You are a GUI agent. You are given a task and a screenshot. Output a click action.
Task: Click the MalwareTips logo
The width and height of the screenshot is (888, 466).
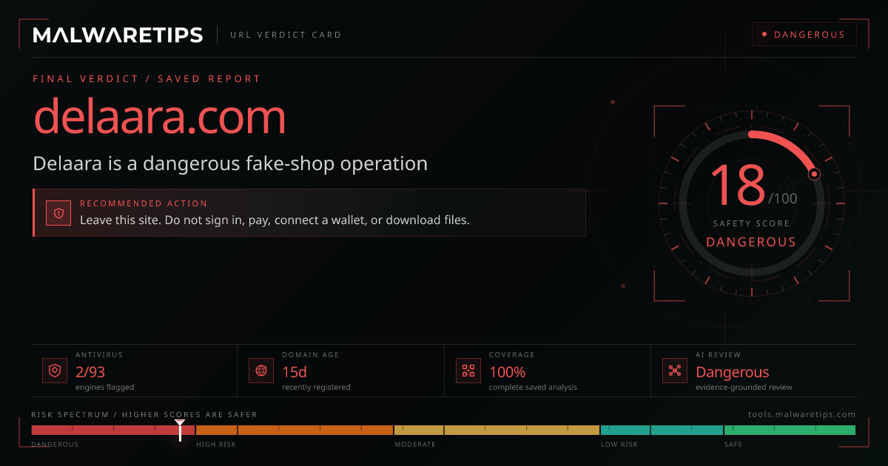point(118,35)
